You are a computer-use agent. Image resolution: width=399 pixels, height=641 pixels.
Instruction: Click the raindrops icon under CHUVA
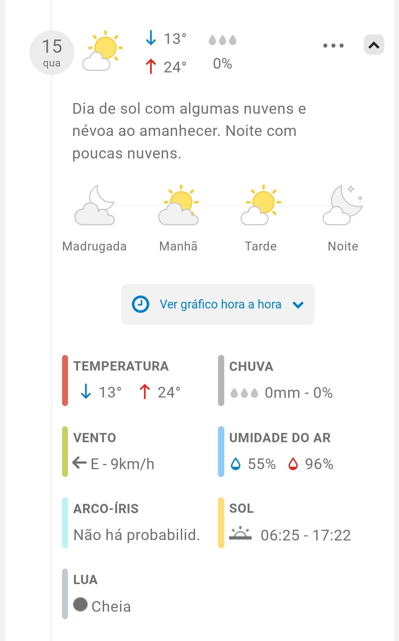(x=244, y=393)
